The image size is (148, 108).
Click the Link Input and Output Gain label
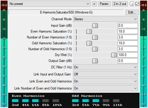tap(52, 74)
